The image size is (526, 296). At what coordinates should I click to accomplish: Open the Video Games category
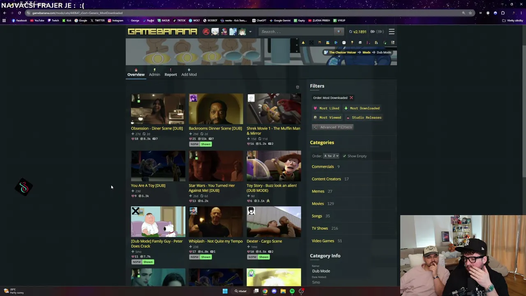323,241
